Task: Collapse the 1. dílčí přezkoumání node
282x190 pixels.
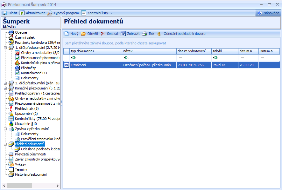Action: click(x=5, y=48)
